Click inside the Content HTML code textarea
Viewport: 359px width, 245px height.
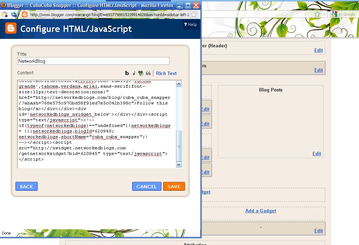[x=96, y=124]
